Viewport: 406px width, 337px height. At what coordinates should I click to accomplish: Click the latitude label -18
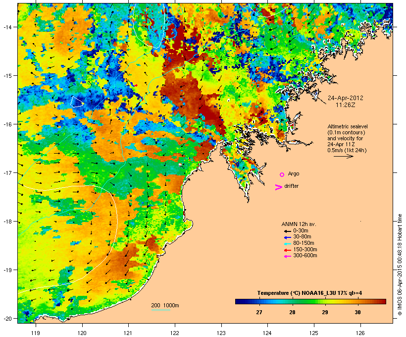(x=7, y=222)
